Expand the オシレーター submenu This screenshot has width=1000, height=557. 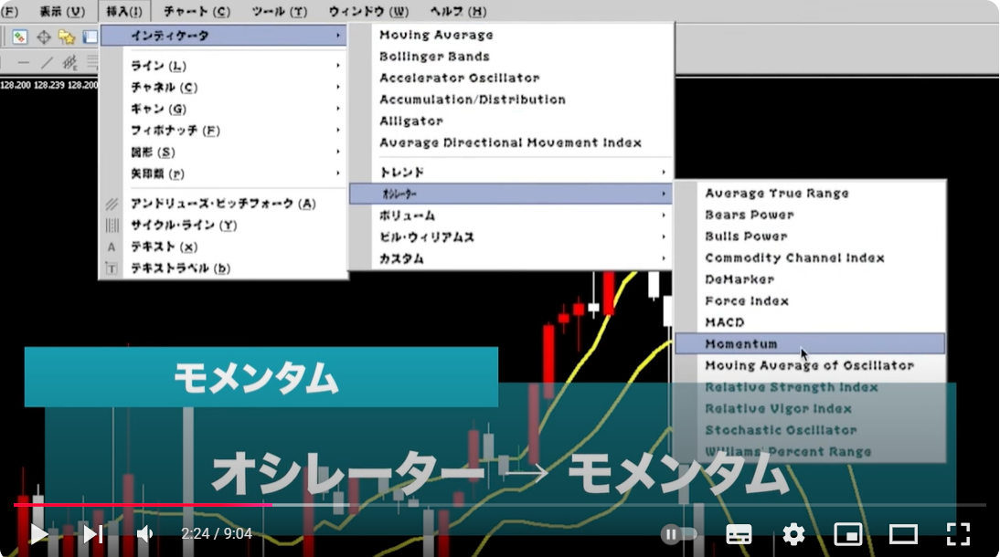pyautogui.click(x=511, y=194)
